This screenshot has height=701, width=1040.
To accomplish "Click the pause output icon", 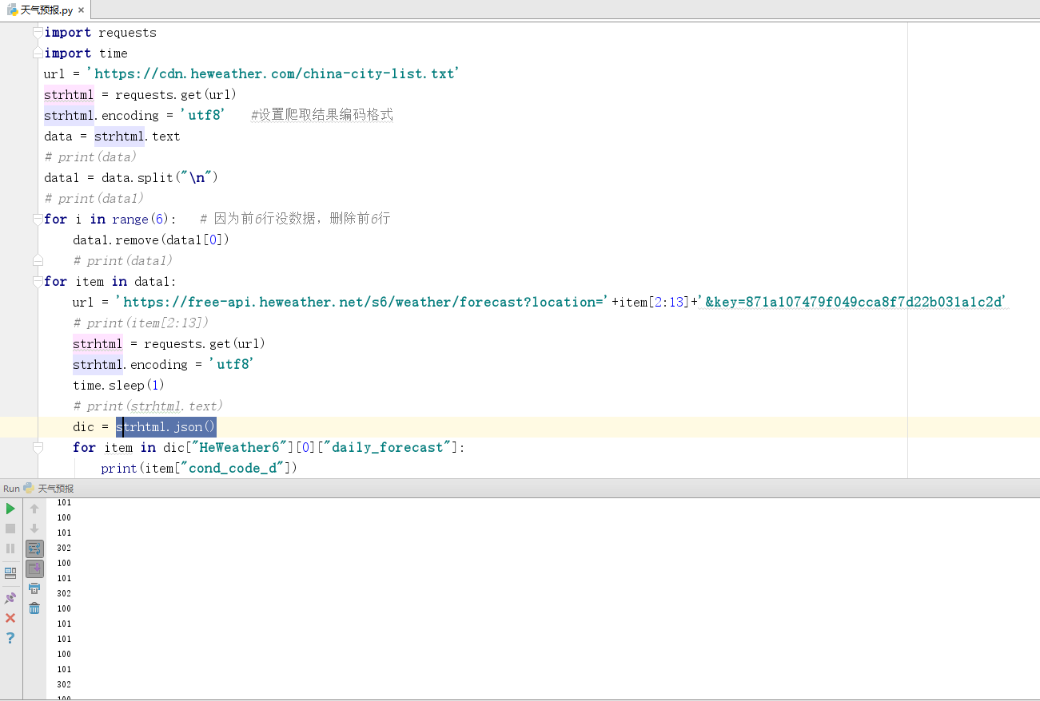I will pos(10,549).
